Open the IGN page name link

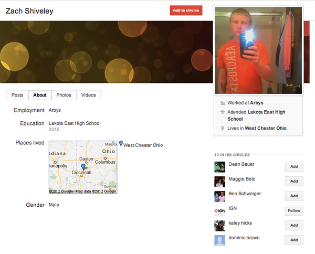(x=233, y=208)
